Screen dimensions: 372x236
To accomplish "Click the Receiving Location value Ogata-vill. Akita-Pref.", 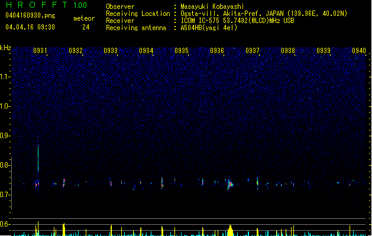I will click(264, 14).
